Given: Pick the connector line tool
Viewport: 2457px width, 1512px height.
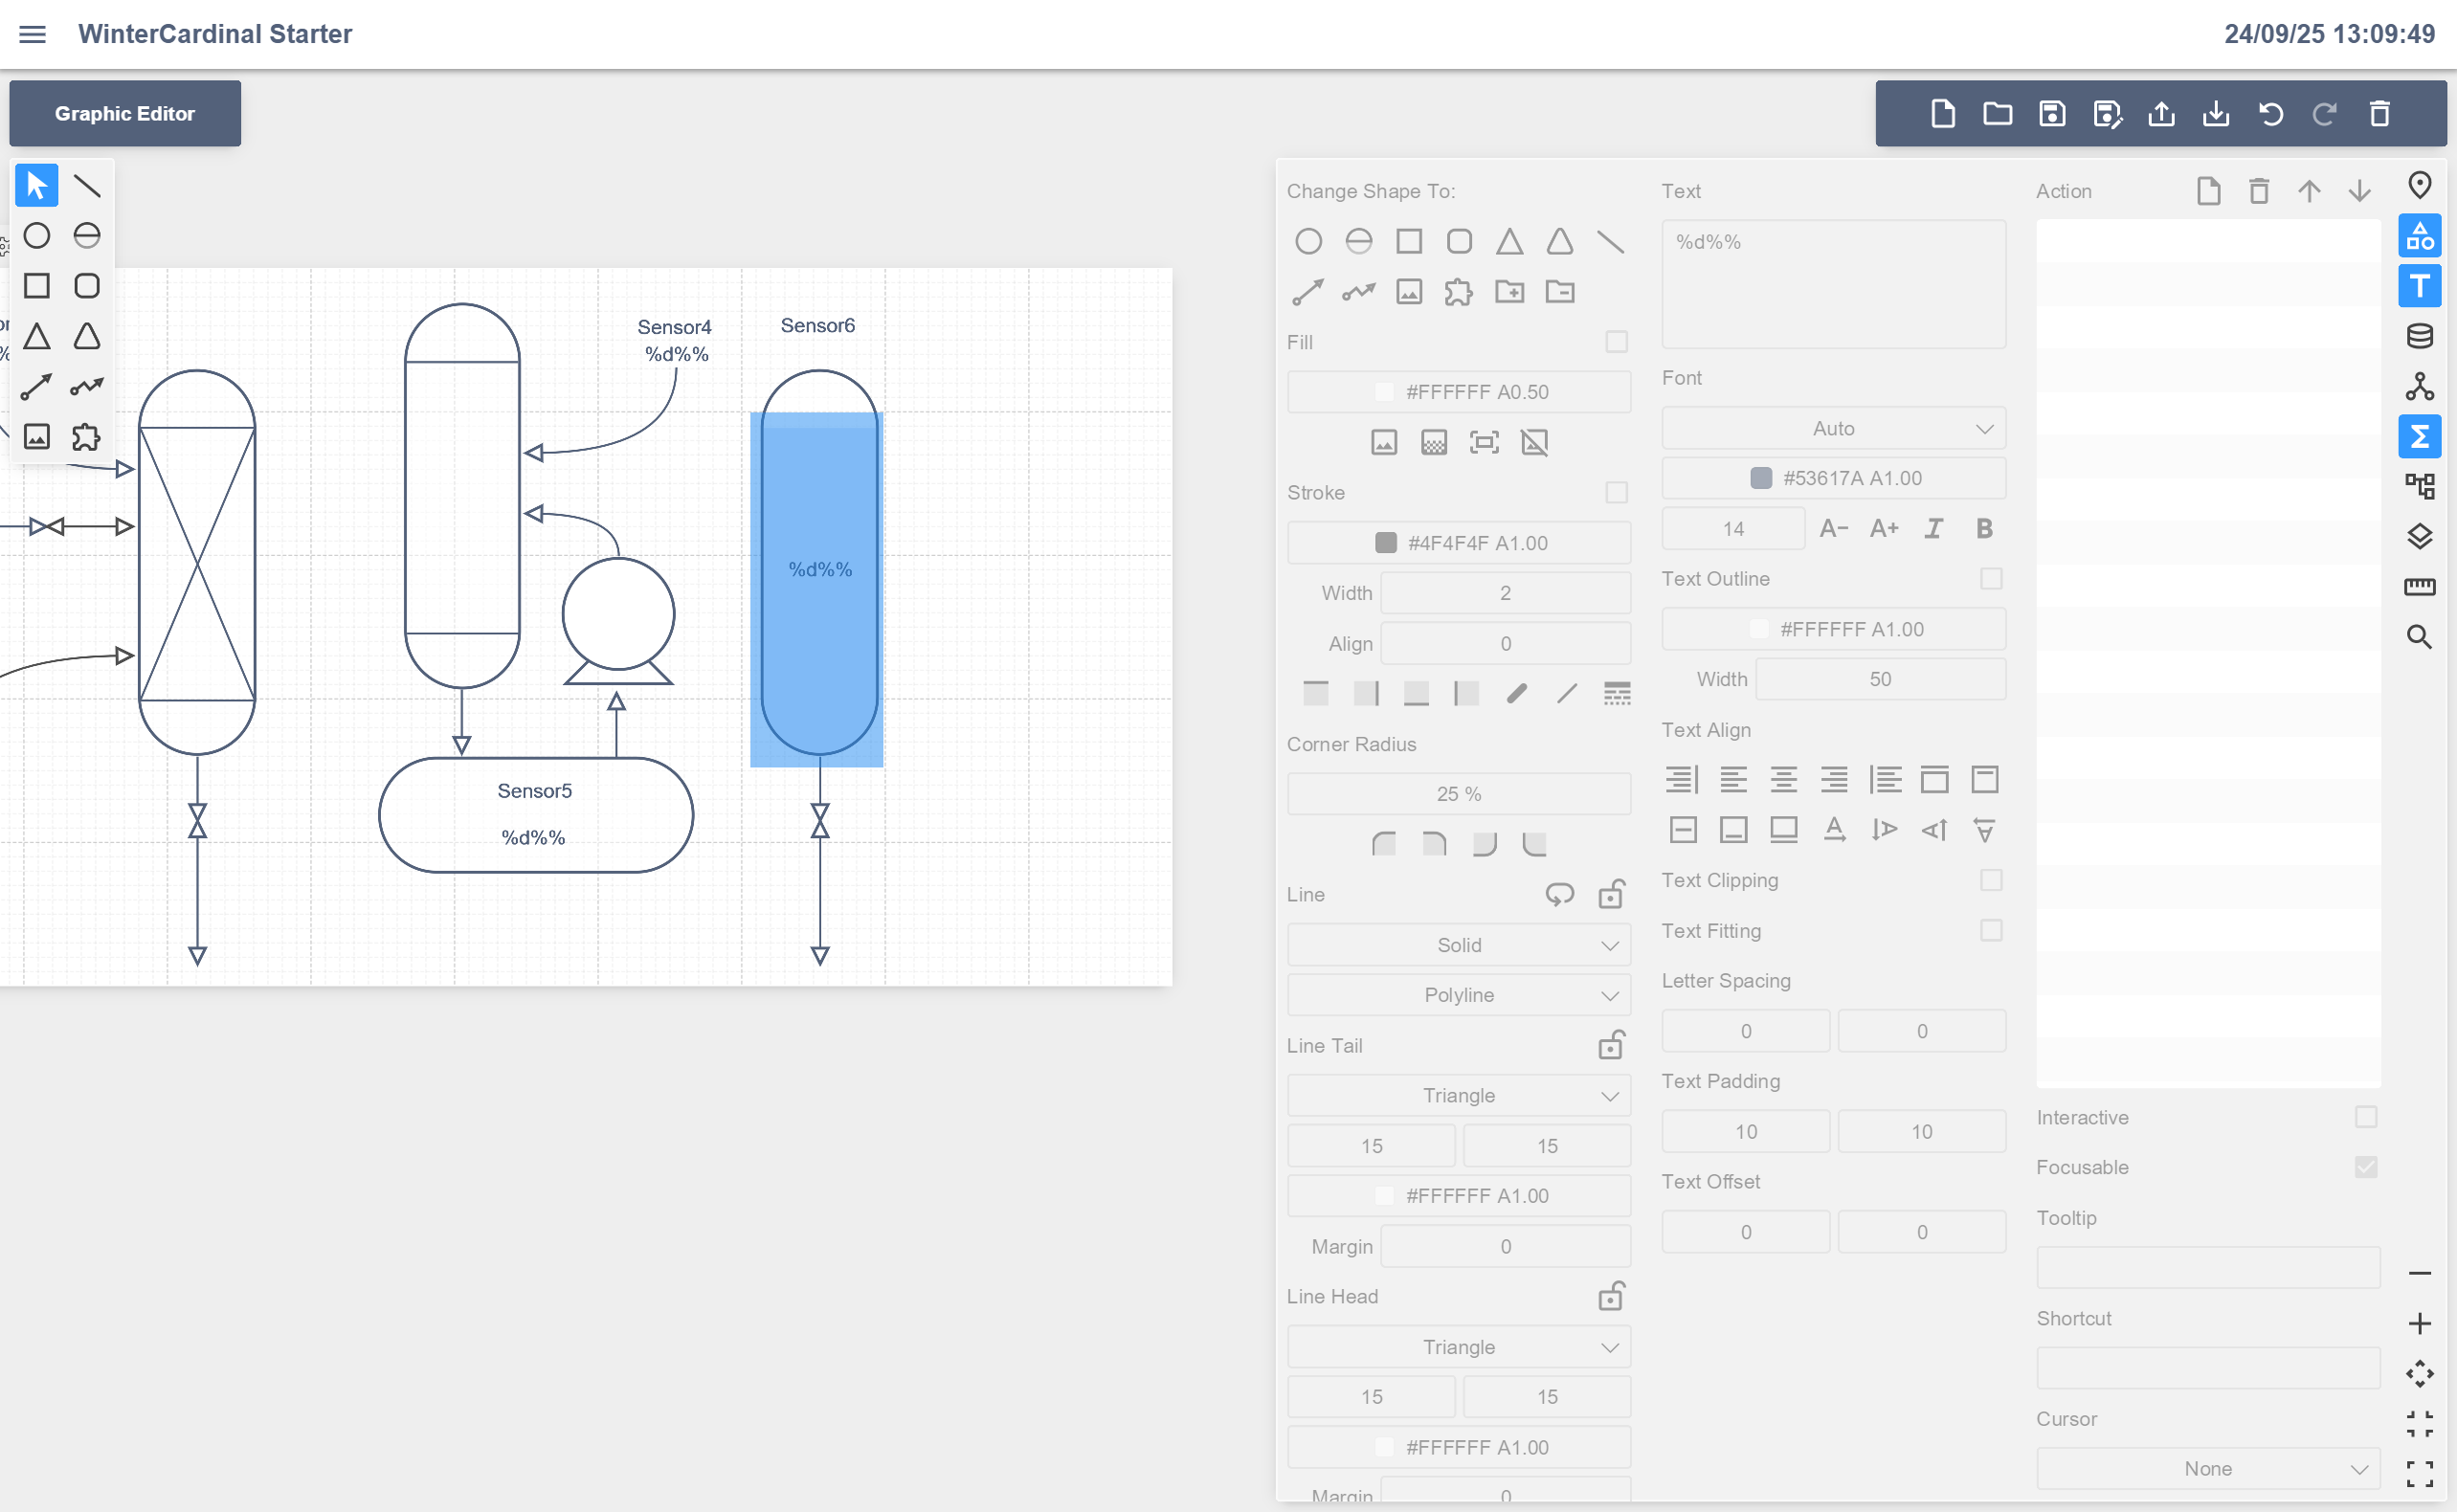Looking at the screenshot, I should 37,387.
